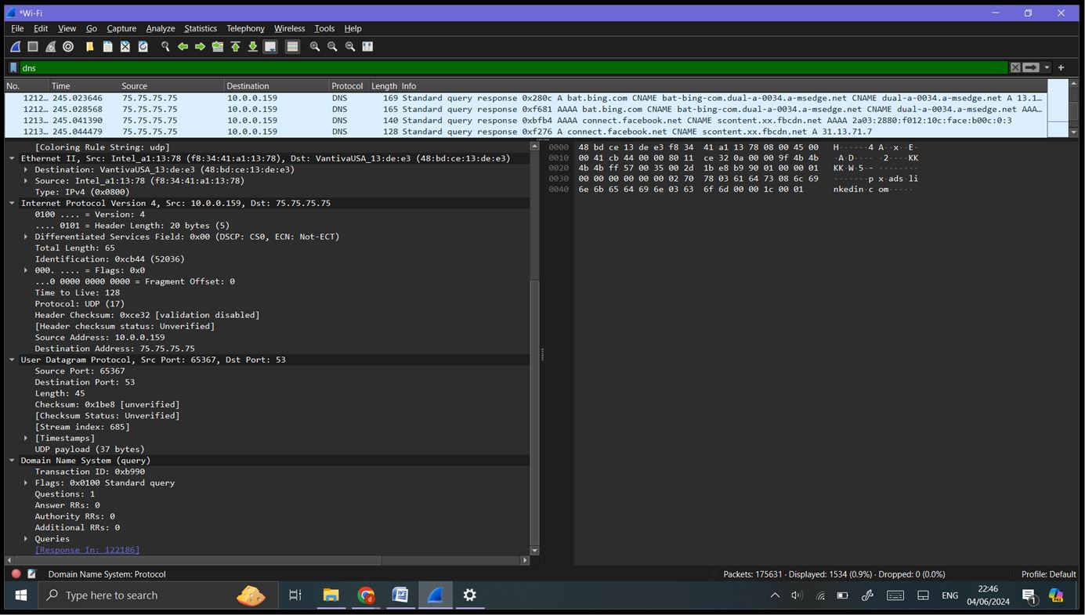Stop the running packet capture
1085x615 pixels.
(x=32, y=46)
